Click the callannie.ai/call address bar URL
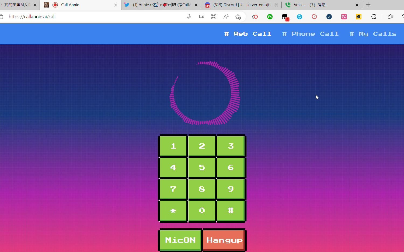Viewport: 404px width, 252px height. click(32, 17)
